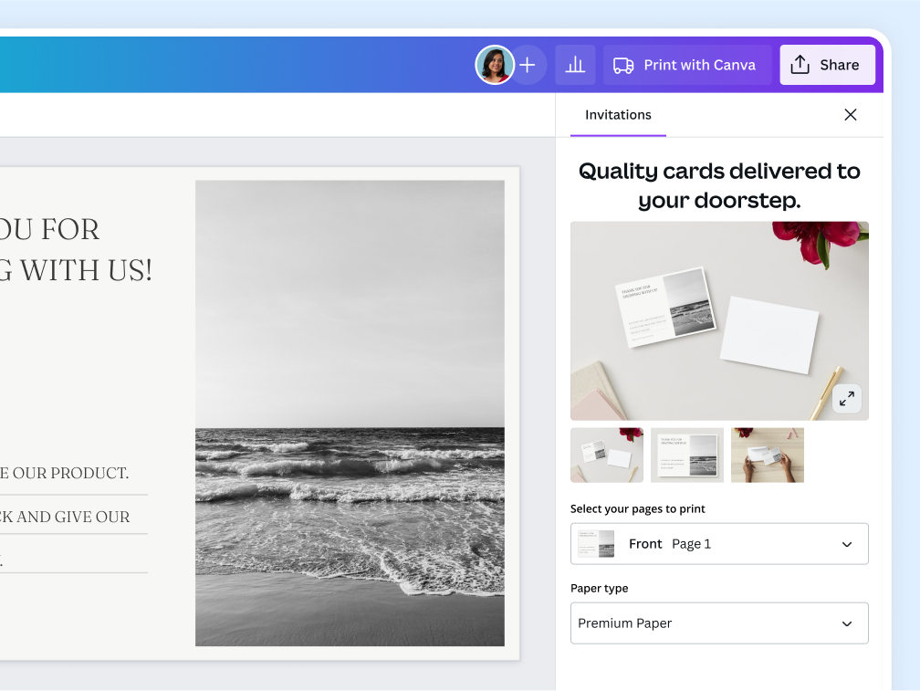The height and width of the screenshot is (691, 920).
Task: Click the large card mockup preview image
Action: pyautogui.click(x=719, y=321)
